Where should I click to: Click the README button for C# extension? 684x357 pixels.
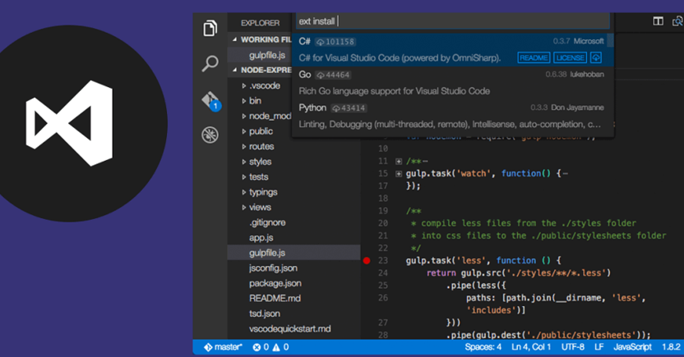[534, 57]
